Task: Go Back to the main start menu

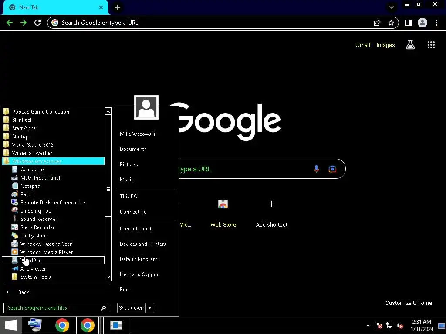Action: (24, 292)
